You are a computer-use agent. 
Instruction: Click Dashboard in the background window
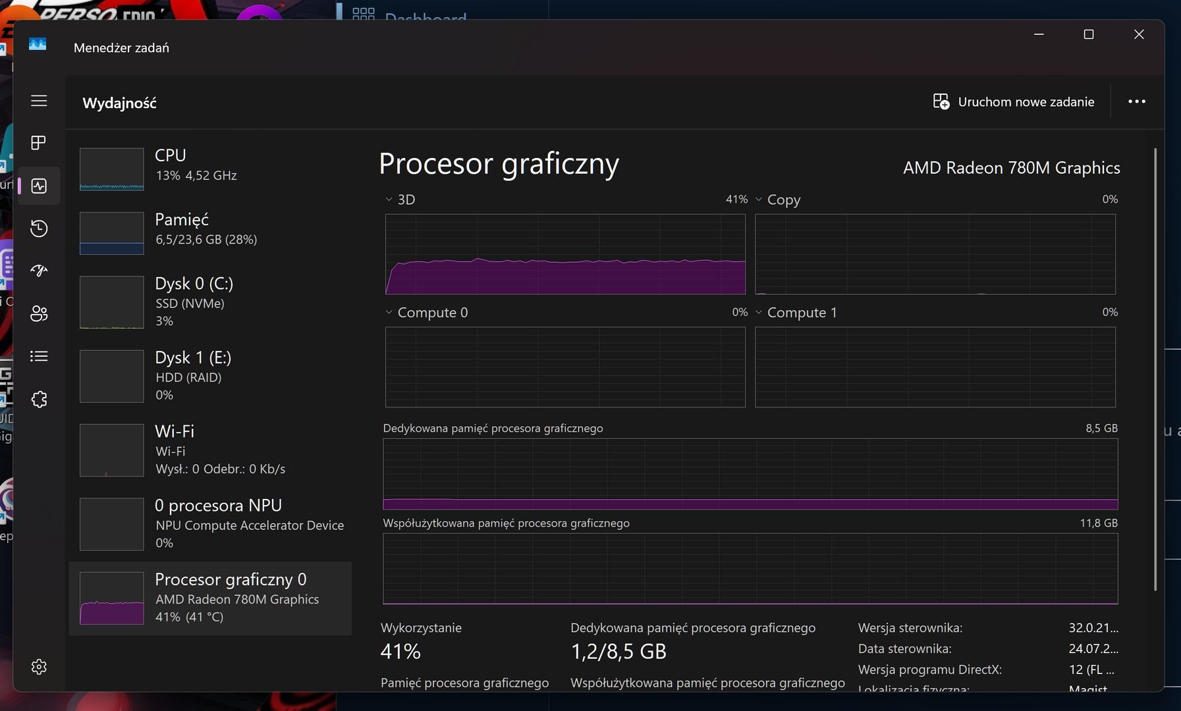click(426, 16)
